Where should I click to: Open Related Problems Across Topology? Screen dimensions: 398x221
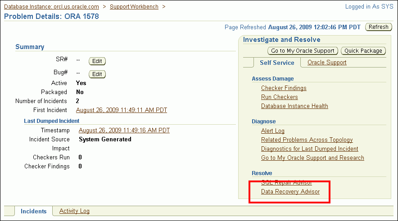point(307,140)
